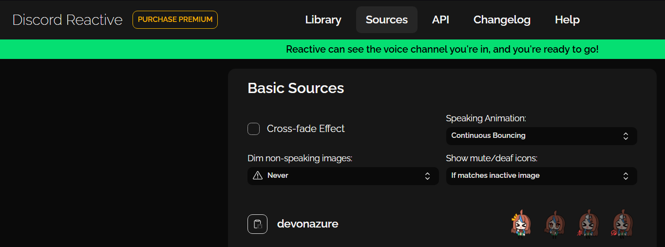This screenshot has width=665, height=247.
Task: Open the Dim non-speaking images dropdown
Action: (x=342, y=176)
